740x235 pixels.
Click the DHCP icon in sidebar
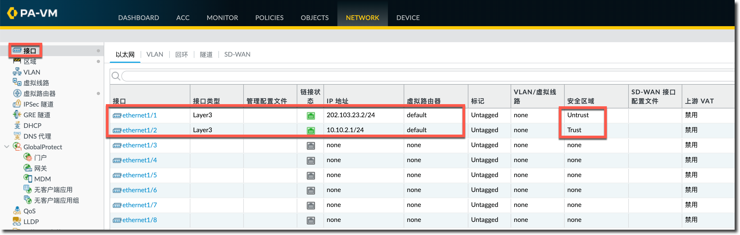click(x=17, y=126)
